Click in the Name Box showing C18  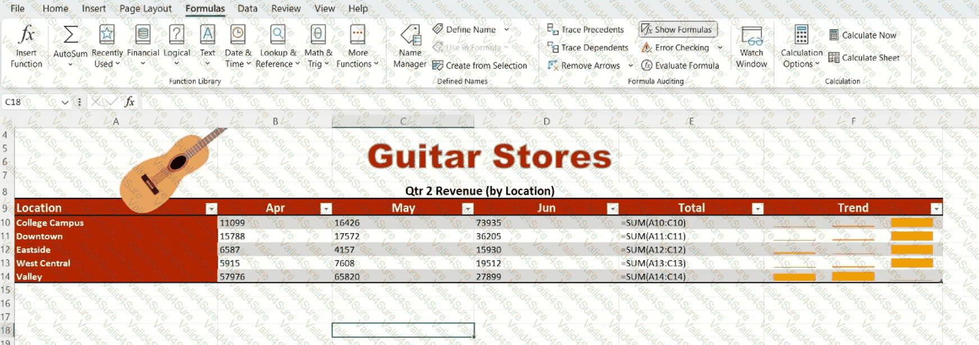(31, 102)
